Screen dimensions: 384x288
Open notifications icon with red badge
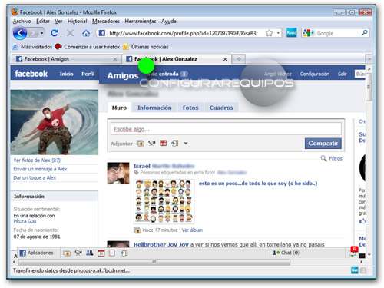(x=353, y=252)
